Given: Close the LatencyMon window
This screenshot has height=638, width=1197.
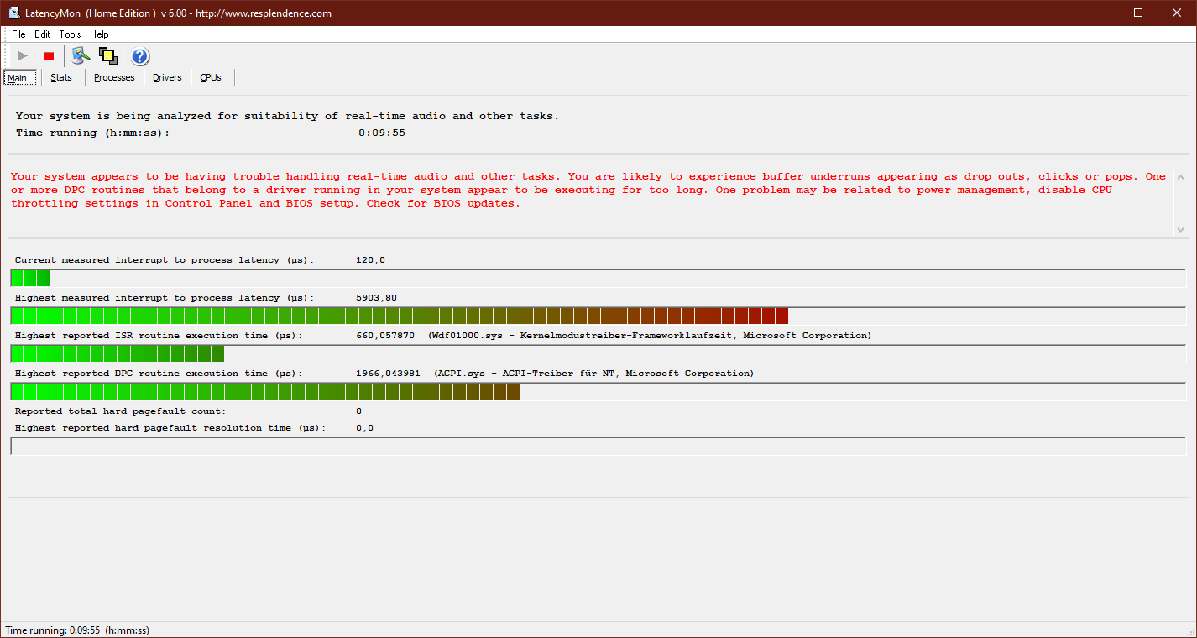Looking at the screenshot, I should pos(1177,13).
